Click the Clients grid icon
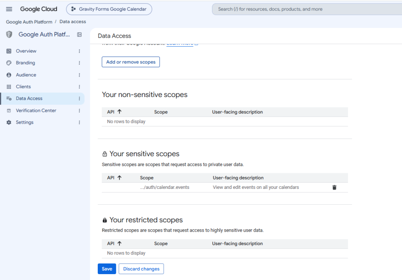The image size is (402, 280). [x=9, y=87]
